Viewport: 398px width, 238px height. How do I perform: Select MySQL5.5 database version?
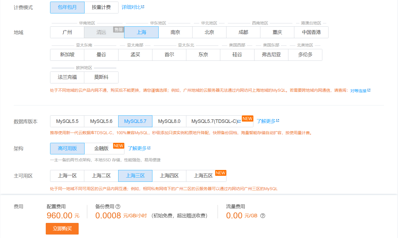click(67, 121)
